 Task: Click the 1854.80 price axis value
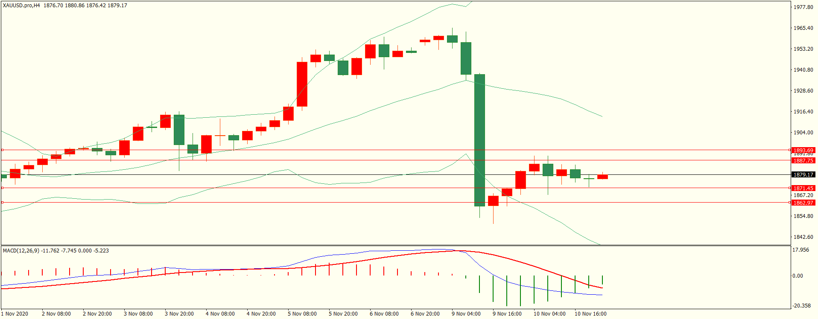(803, 216)
